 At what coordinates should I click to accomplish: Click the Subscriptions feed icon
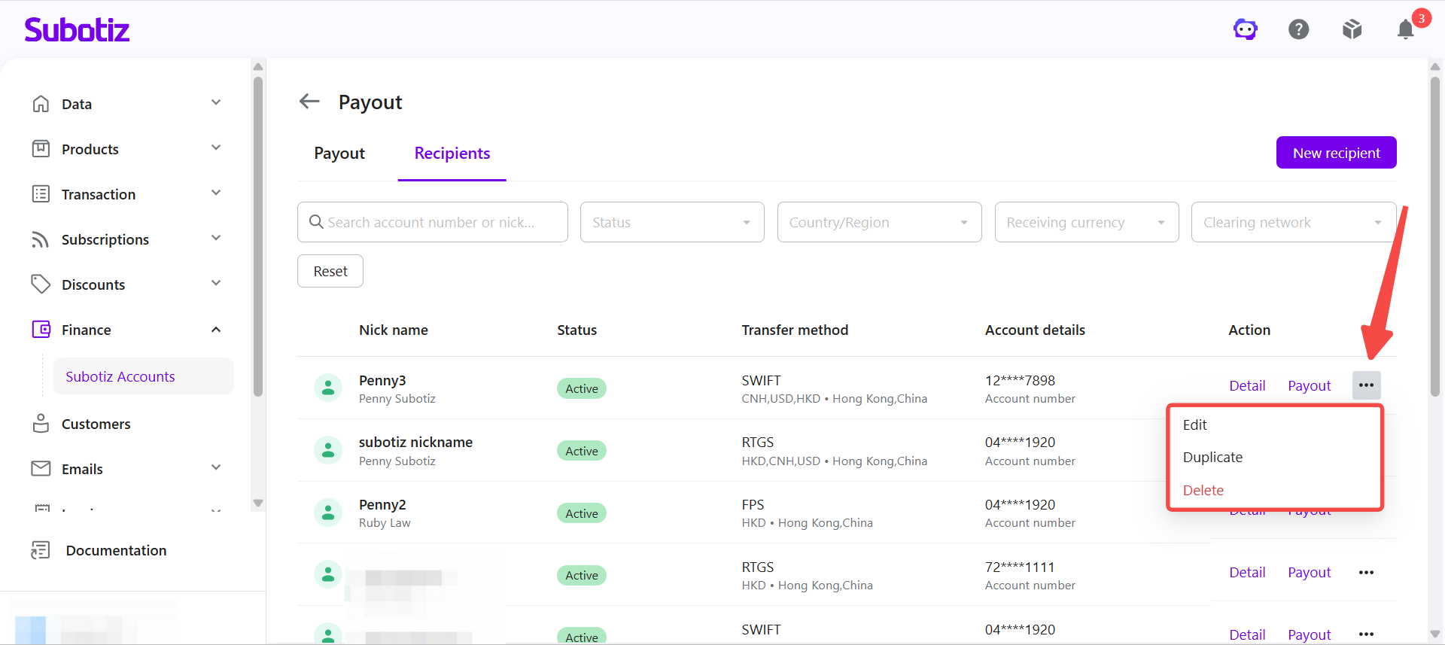point(41,239)
